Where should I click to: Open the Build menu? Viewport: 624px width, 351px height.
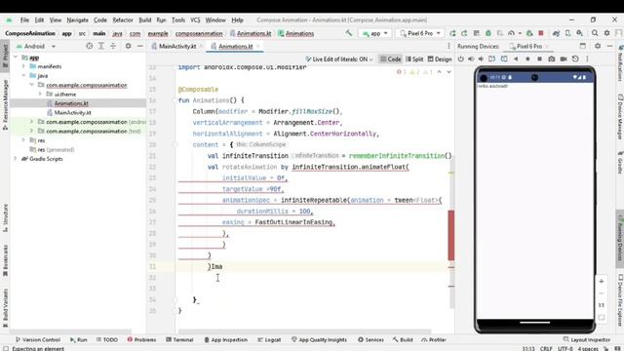tap(145, 19)
